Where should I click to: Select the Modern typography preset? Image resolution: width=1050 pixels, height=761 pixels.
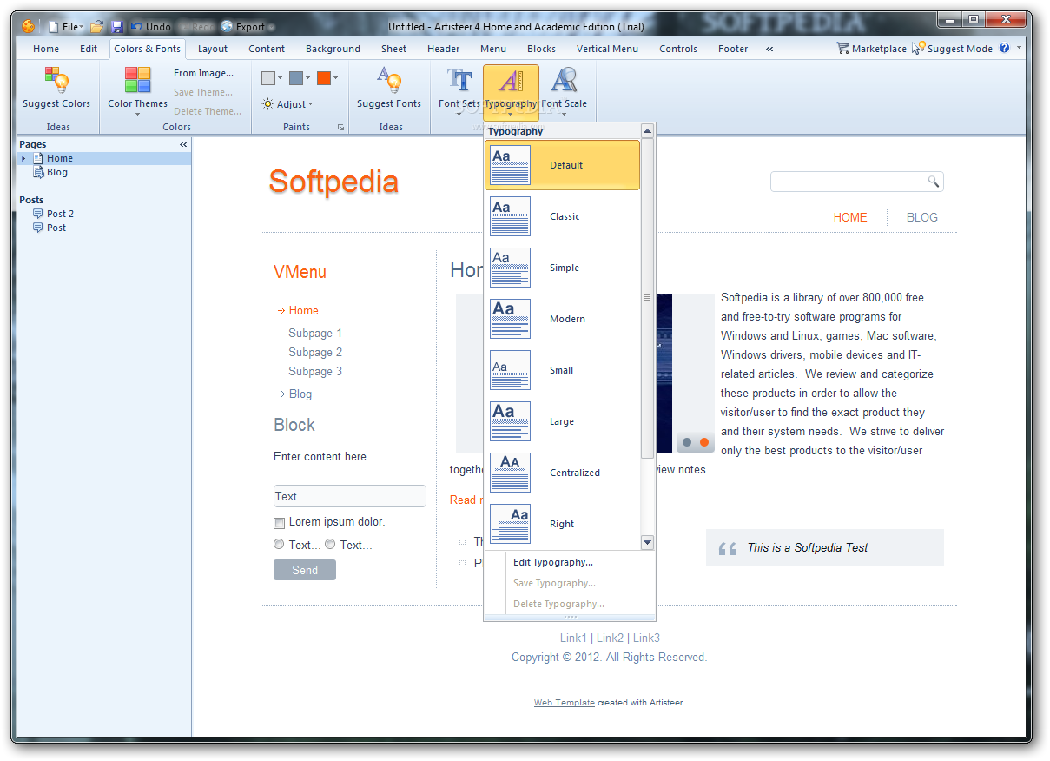[563, 319]
